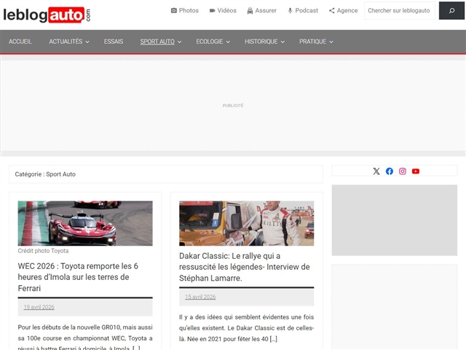Click the leblogauto.com logo

(47, 15)
